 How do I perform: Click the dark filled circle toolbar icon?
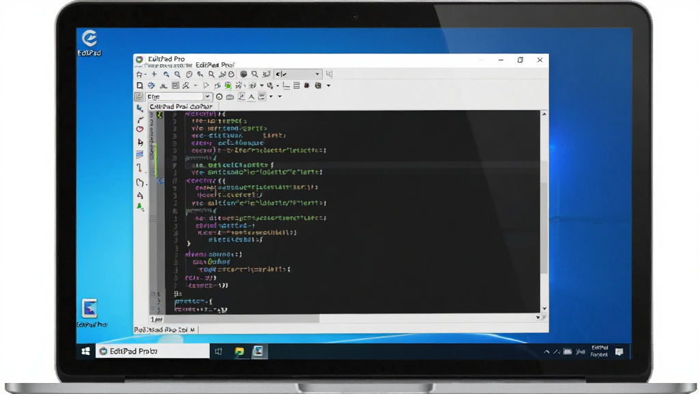243,74
